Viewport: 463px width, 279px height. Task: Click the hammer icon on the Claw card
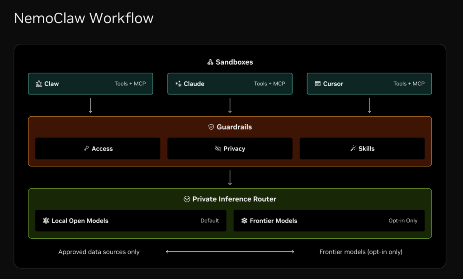tap(38, 84)
